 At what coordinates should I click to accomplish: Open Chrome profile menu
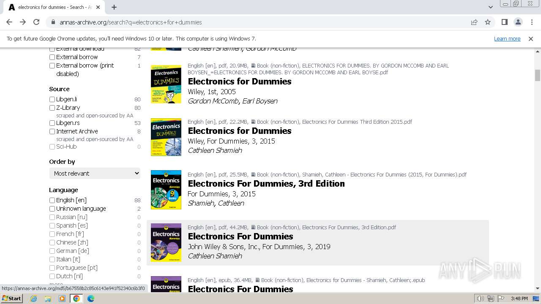pos(518,22)
